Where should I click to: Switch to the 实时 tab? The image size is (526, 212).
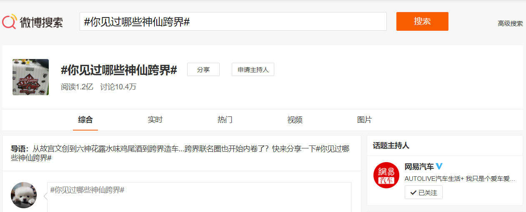click(155, 120)
